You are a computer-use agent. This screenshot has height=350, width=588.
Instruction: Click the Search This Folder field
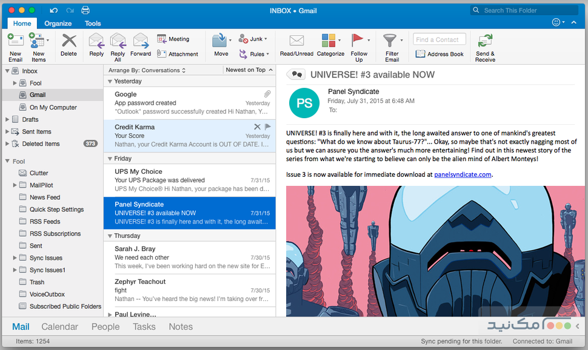524,10
